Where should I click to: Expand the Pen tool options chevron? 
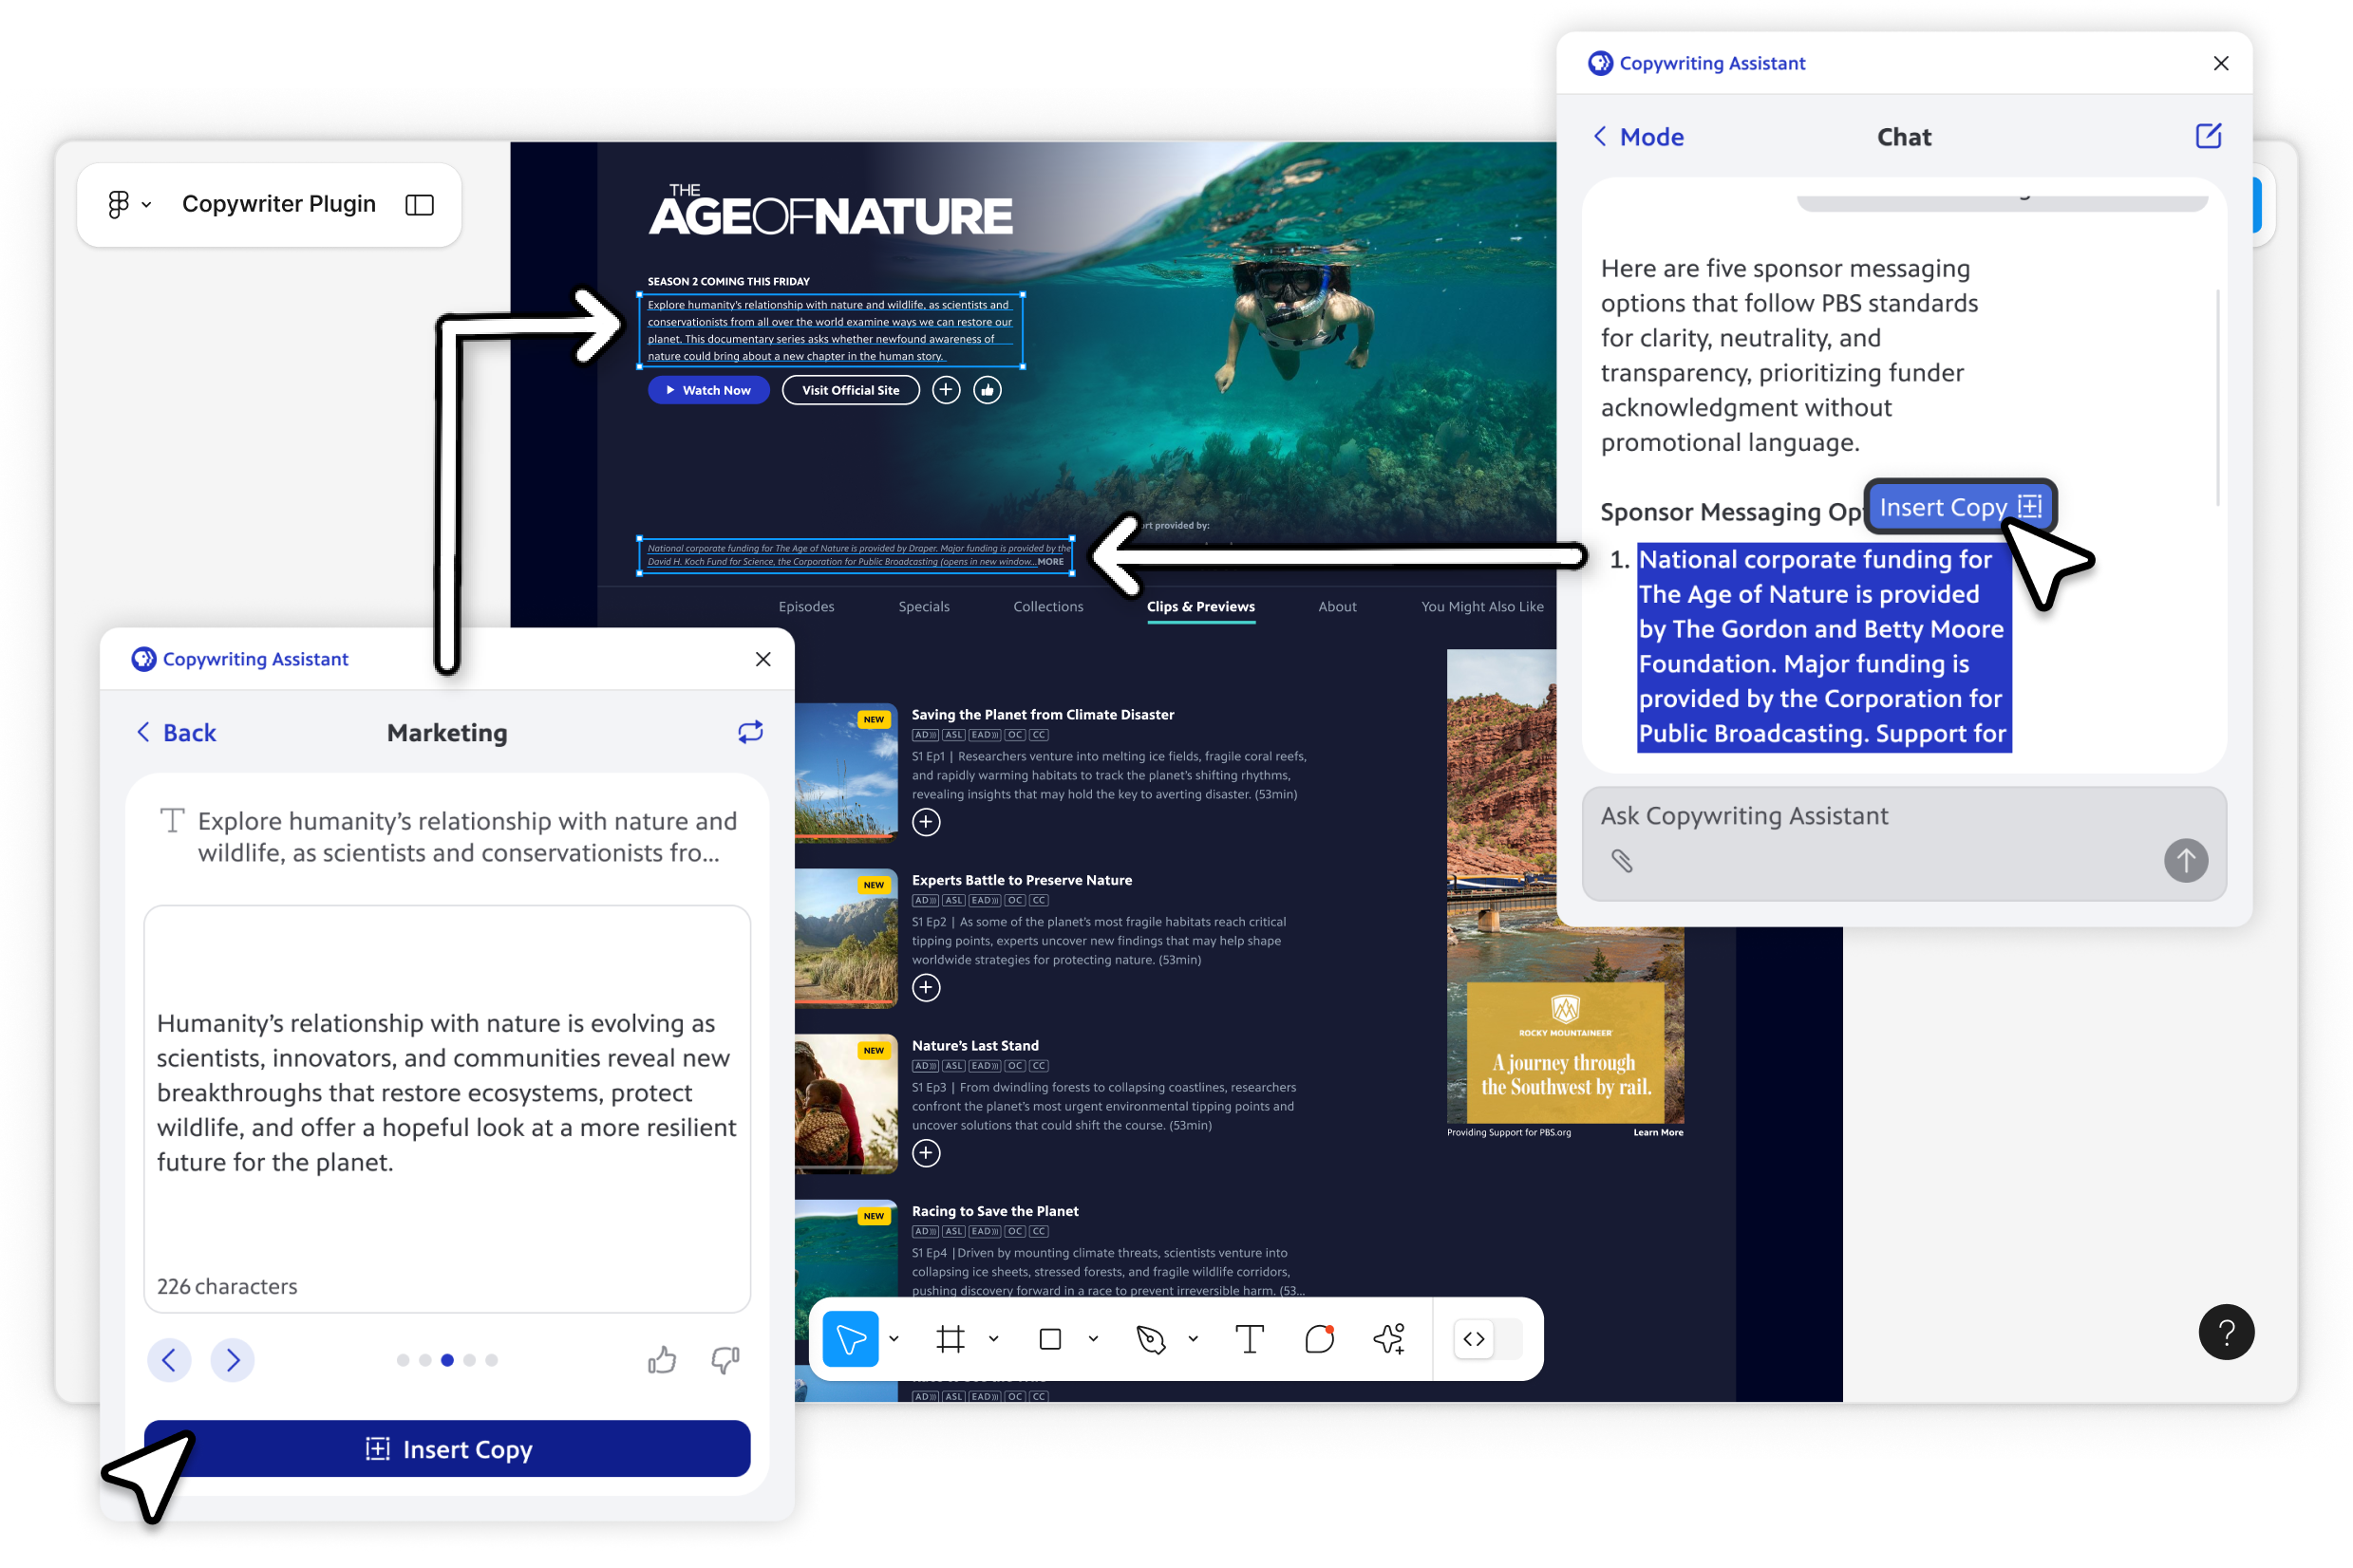[x=1194, y=1338]
